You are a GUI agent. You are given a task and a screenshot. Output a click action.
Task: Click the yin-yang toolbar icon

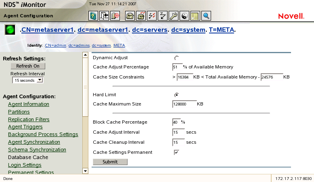(184, 16)
